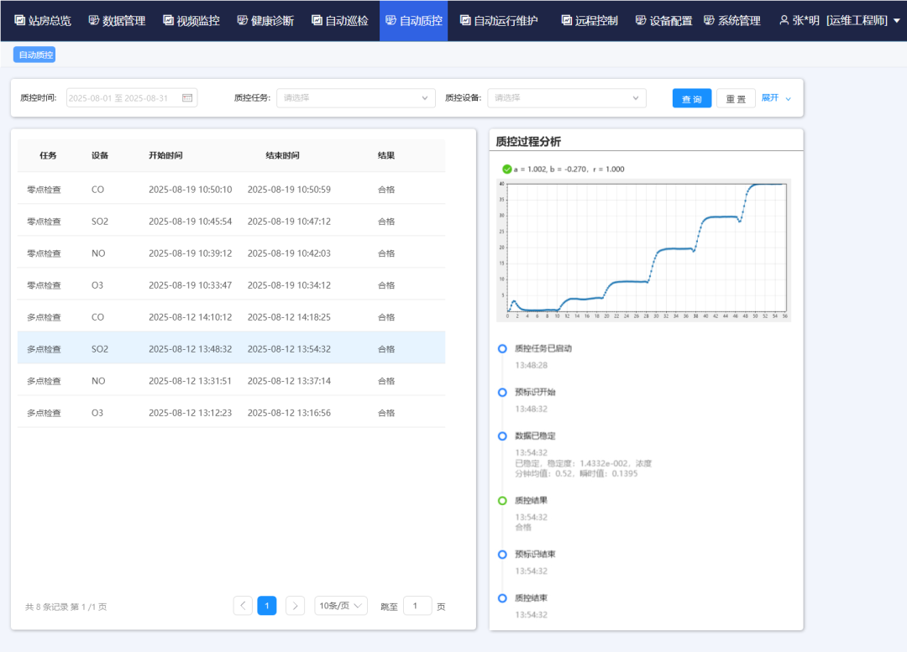Open the 系统管理 menu
The width and height of the screenshot is (907, 652).
click(732, 21)
